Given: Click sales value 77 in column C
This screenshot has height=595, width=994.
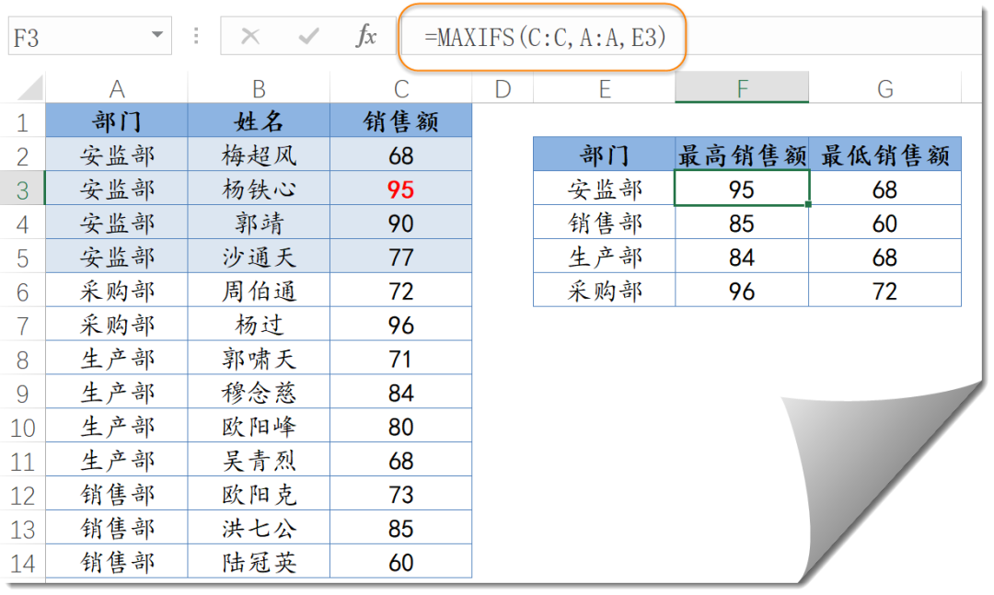Looking at the screenshot, I should [400, 257].
